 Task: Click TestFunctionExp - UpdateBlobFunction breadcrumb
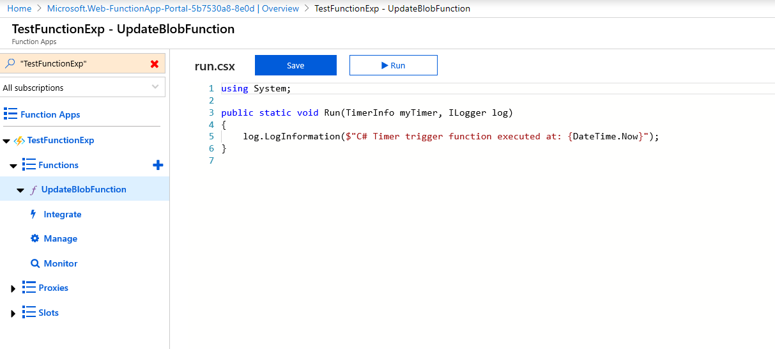click(x=392, y=8)
